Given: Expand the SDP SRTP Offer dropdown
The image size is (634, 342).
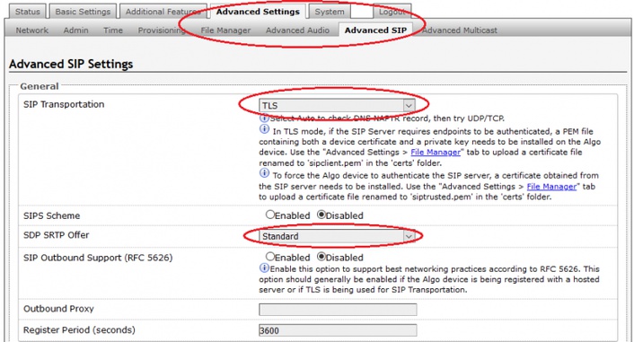Looking at the screenshot, I should [x=337, y=236].
